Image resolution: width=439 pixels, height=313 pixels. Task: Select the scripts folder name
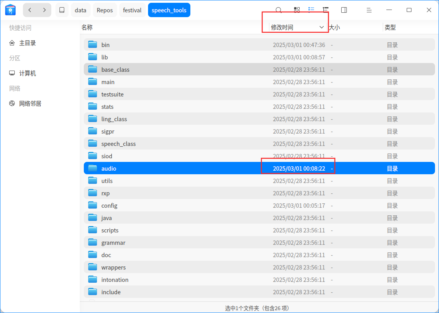[x=110, y=230]
